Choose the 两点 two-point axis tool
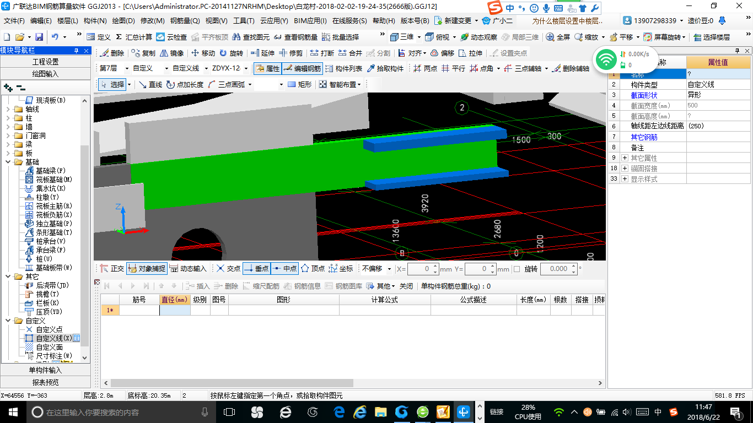753x423 pixels. pos(425,69)
